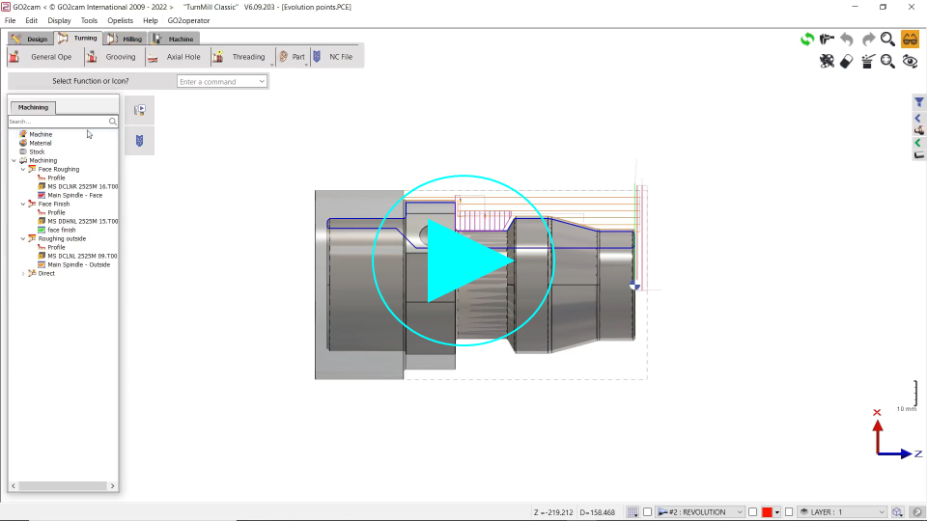Open the LAYER : 1 dropdown
The width and height of the screenshot is (927, 521).
(881, 511)
